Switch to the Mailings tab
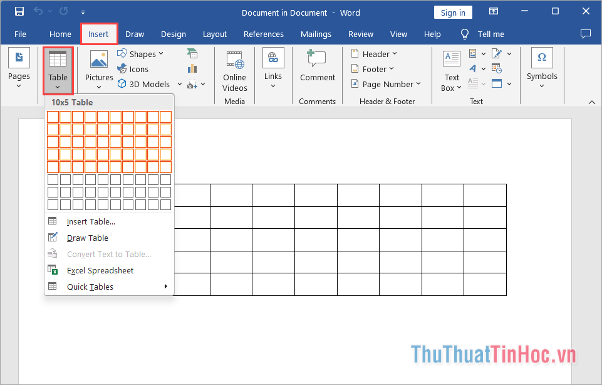Screen dimensions: 602x385 tap(316, 34)
